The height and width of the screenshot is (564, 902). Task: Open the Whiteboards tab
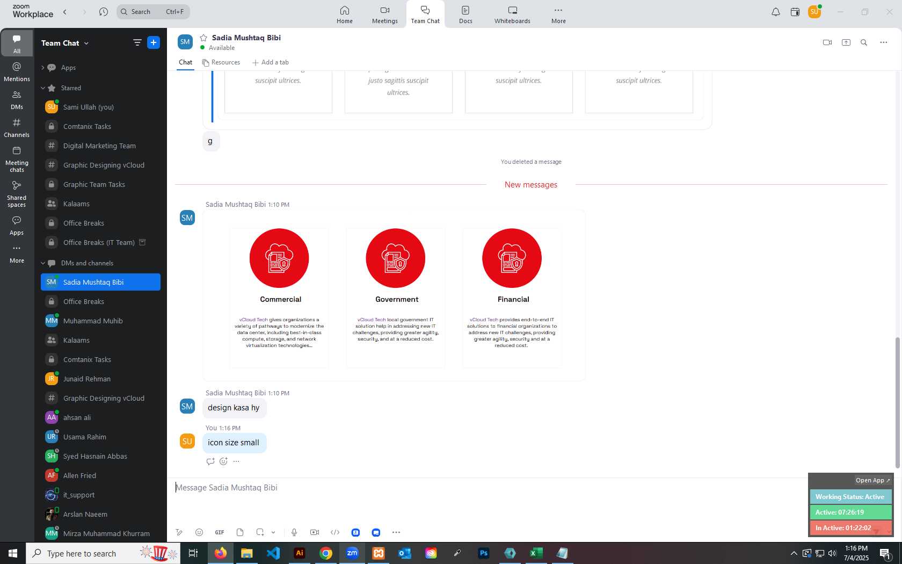click(512, 15)
